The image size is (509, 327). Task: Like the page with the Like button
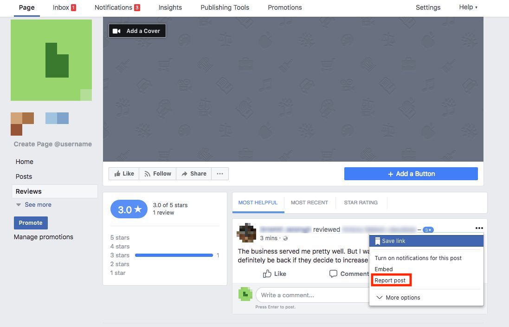click(123, 173)
